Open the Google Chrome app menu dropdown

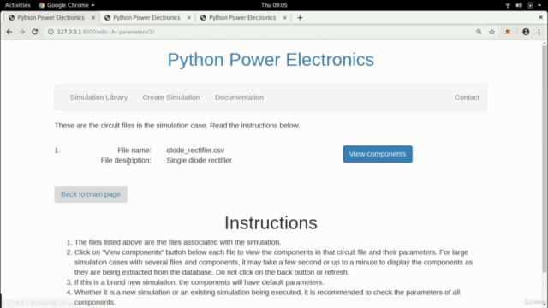click(67, 5)
